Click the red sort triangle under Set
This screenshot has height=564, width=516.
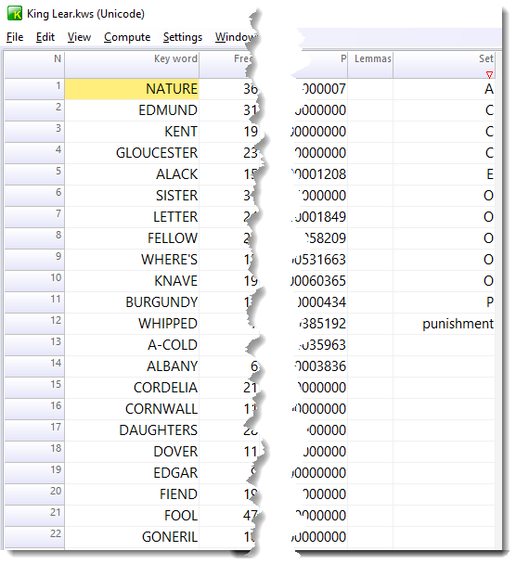point(489,75)
